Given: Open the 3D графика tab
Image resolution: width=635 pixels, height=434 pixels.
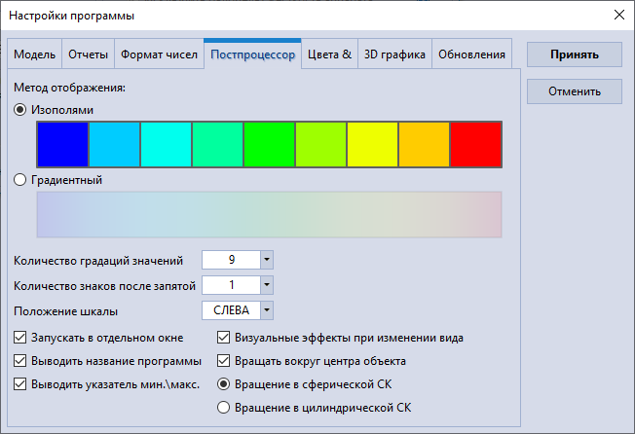Looking at the screenshot, I should pyautogui.click(x=394, y=54).
